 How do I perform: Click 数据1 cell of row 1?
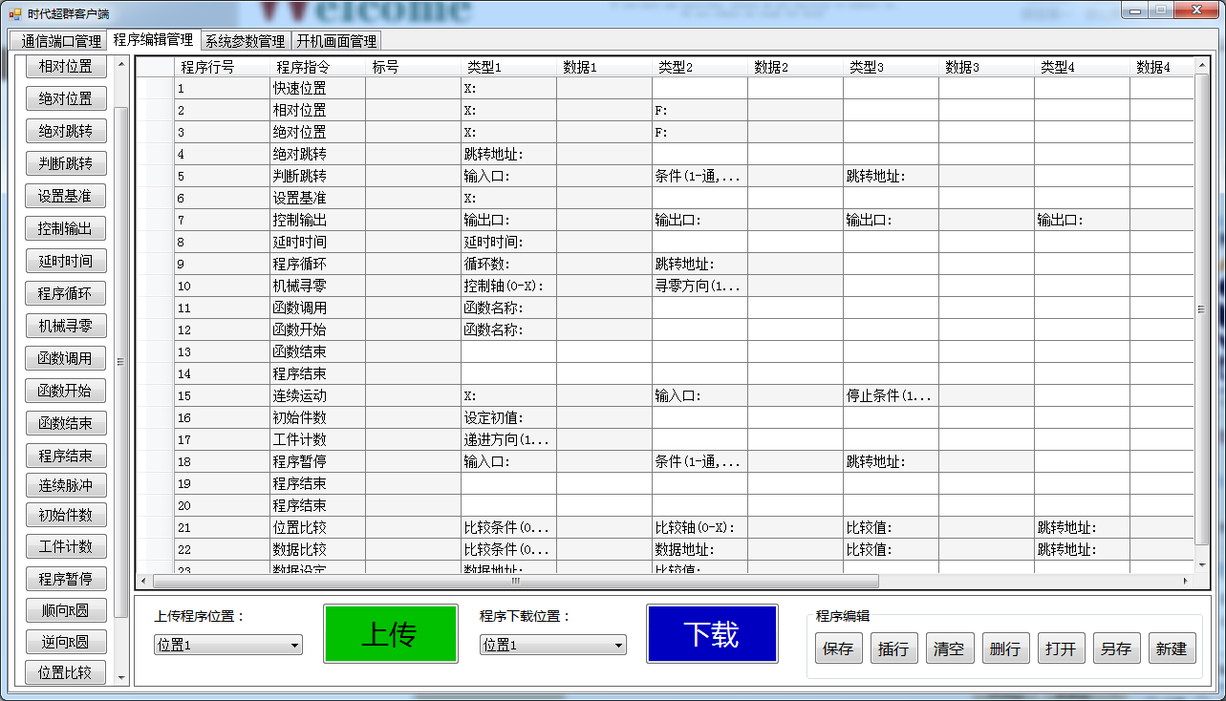(x=604, y=88)
